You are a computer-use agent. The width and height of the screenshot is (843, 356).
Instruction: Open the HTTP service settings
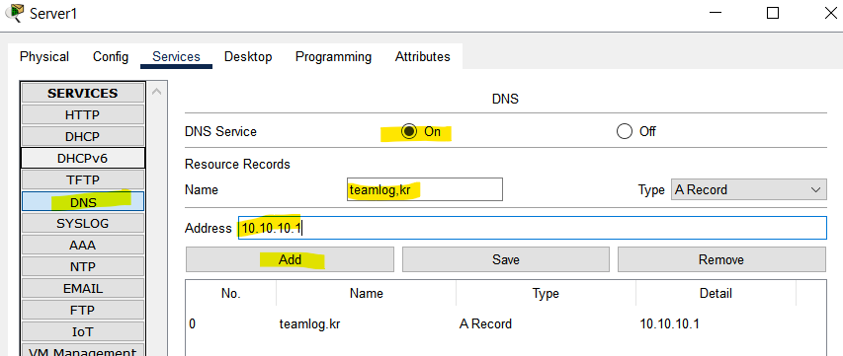point(83,114)
